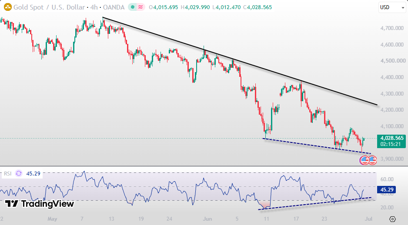Click the Jun date label on time axis
Screen dimensions: 408x225
[207, 219]
